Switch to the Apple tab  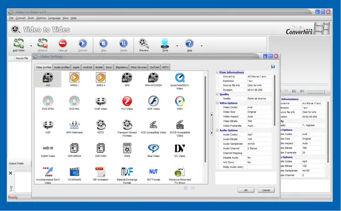point(76,67)
